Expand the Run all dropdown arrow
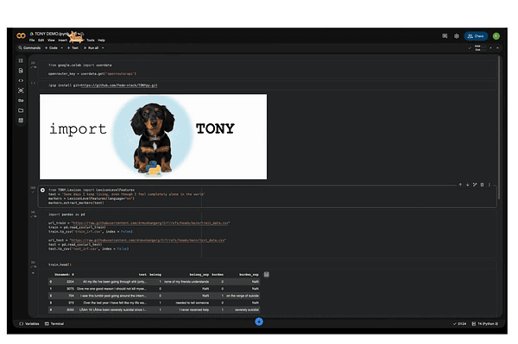The width and height of the screenshot is (518, 344). (103, 47)
